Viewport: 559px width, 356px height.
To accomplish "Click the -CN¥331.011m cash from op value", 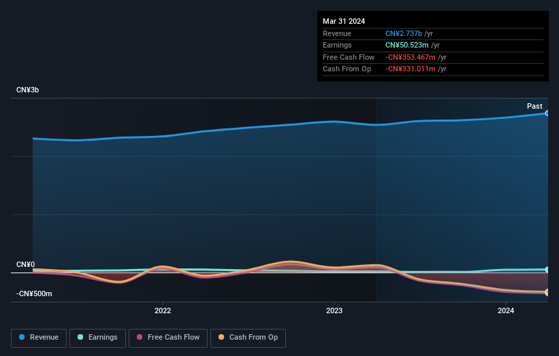I will click(410, 69).
